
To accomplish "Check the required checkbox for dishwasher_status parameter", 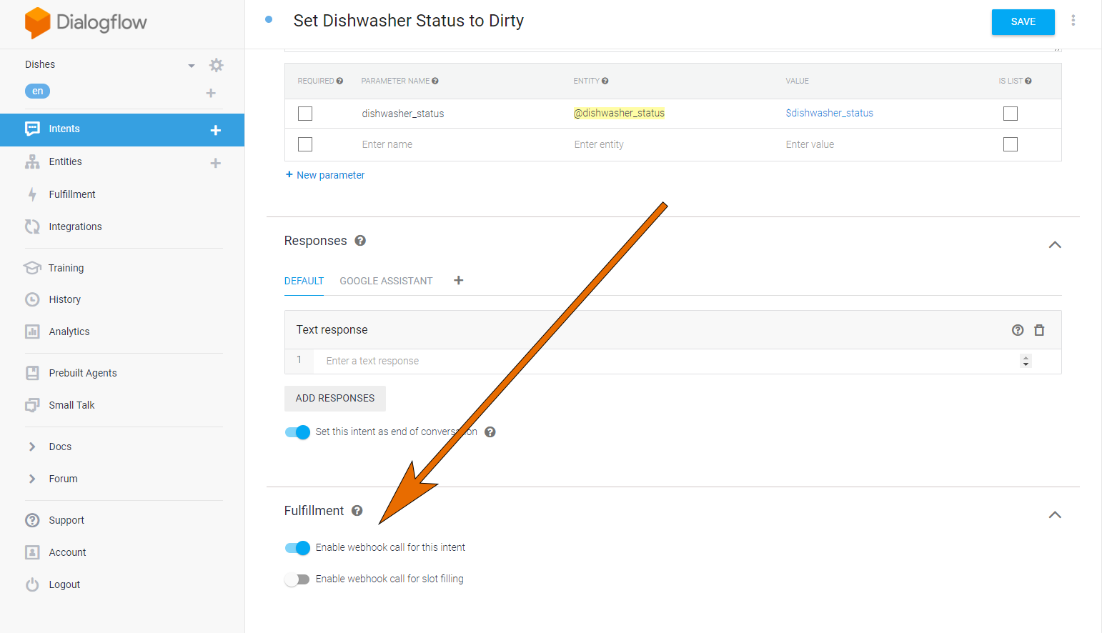I will (305, 113).
